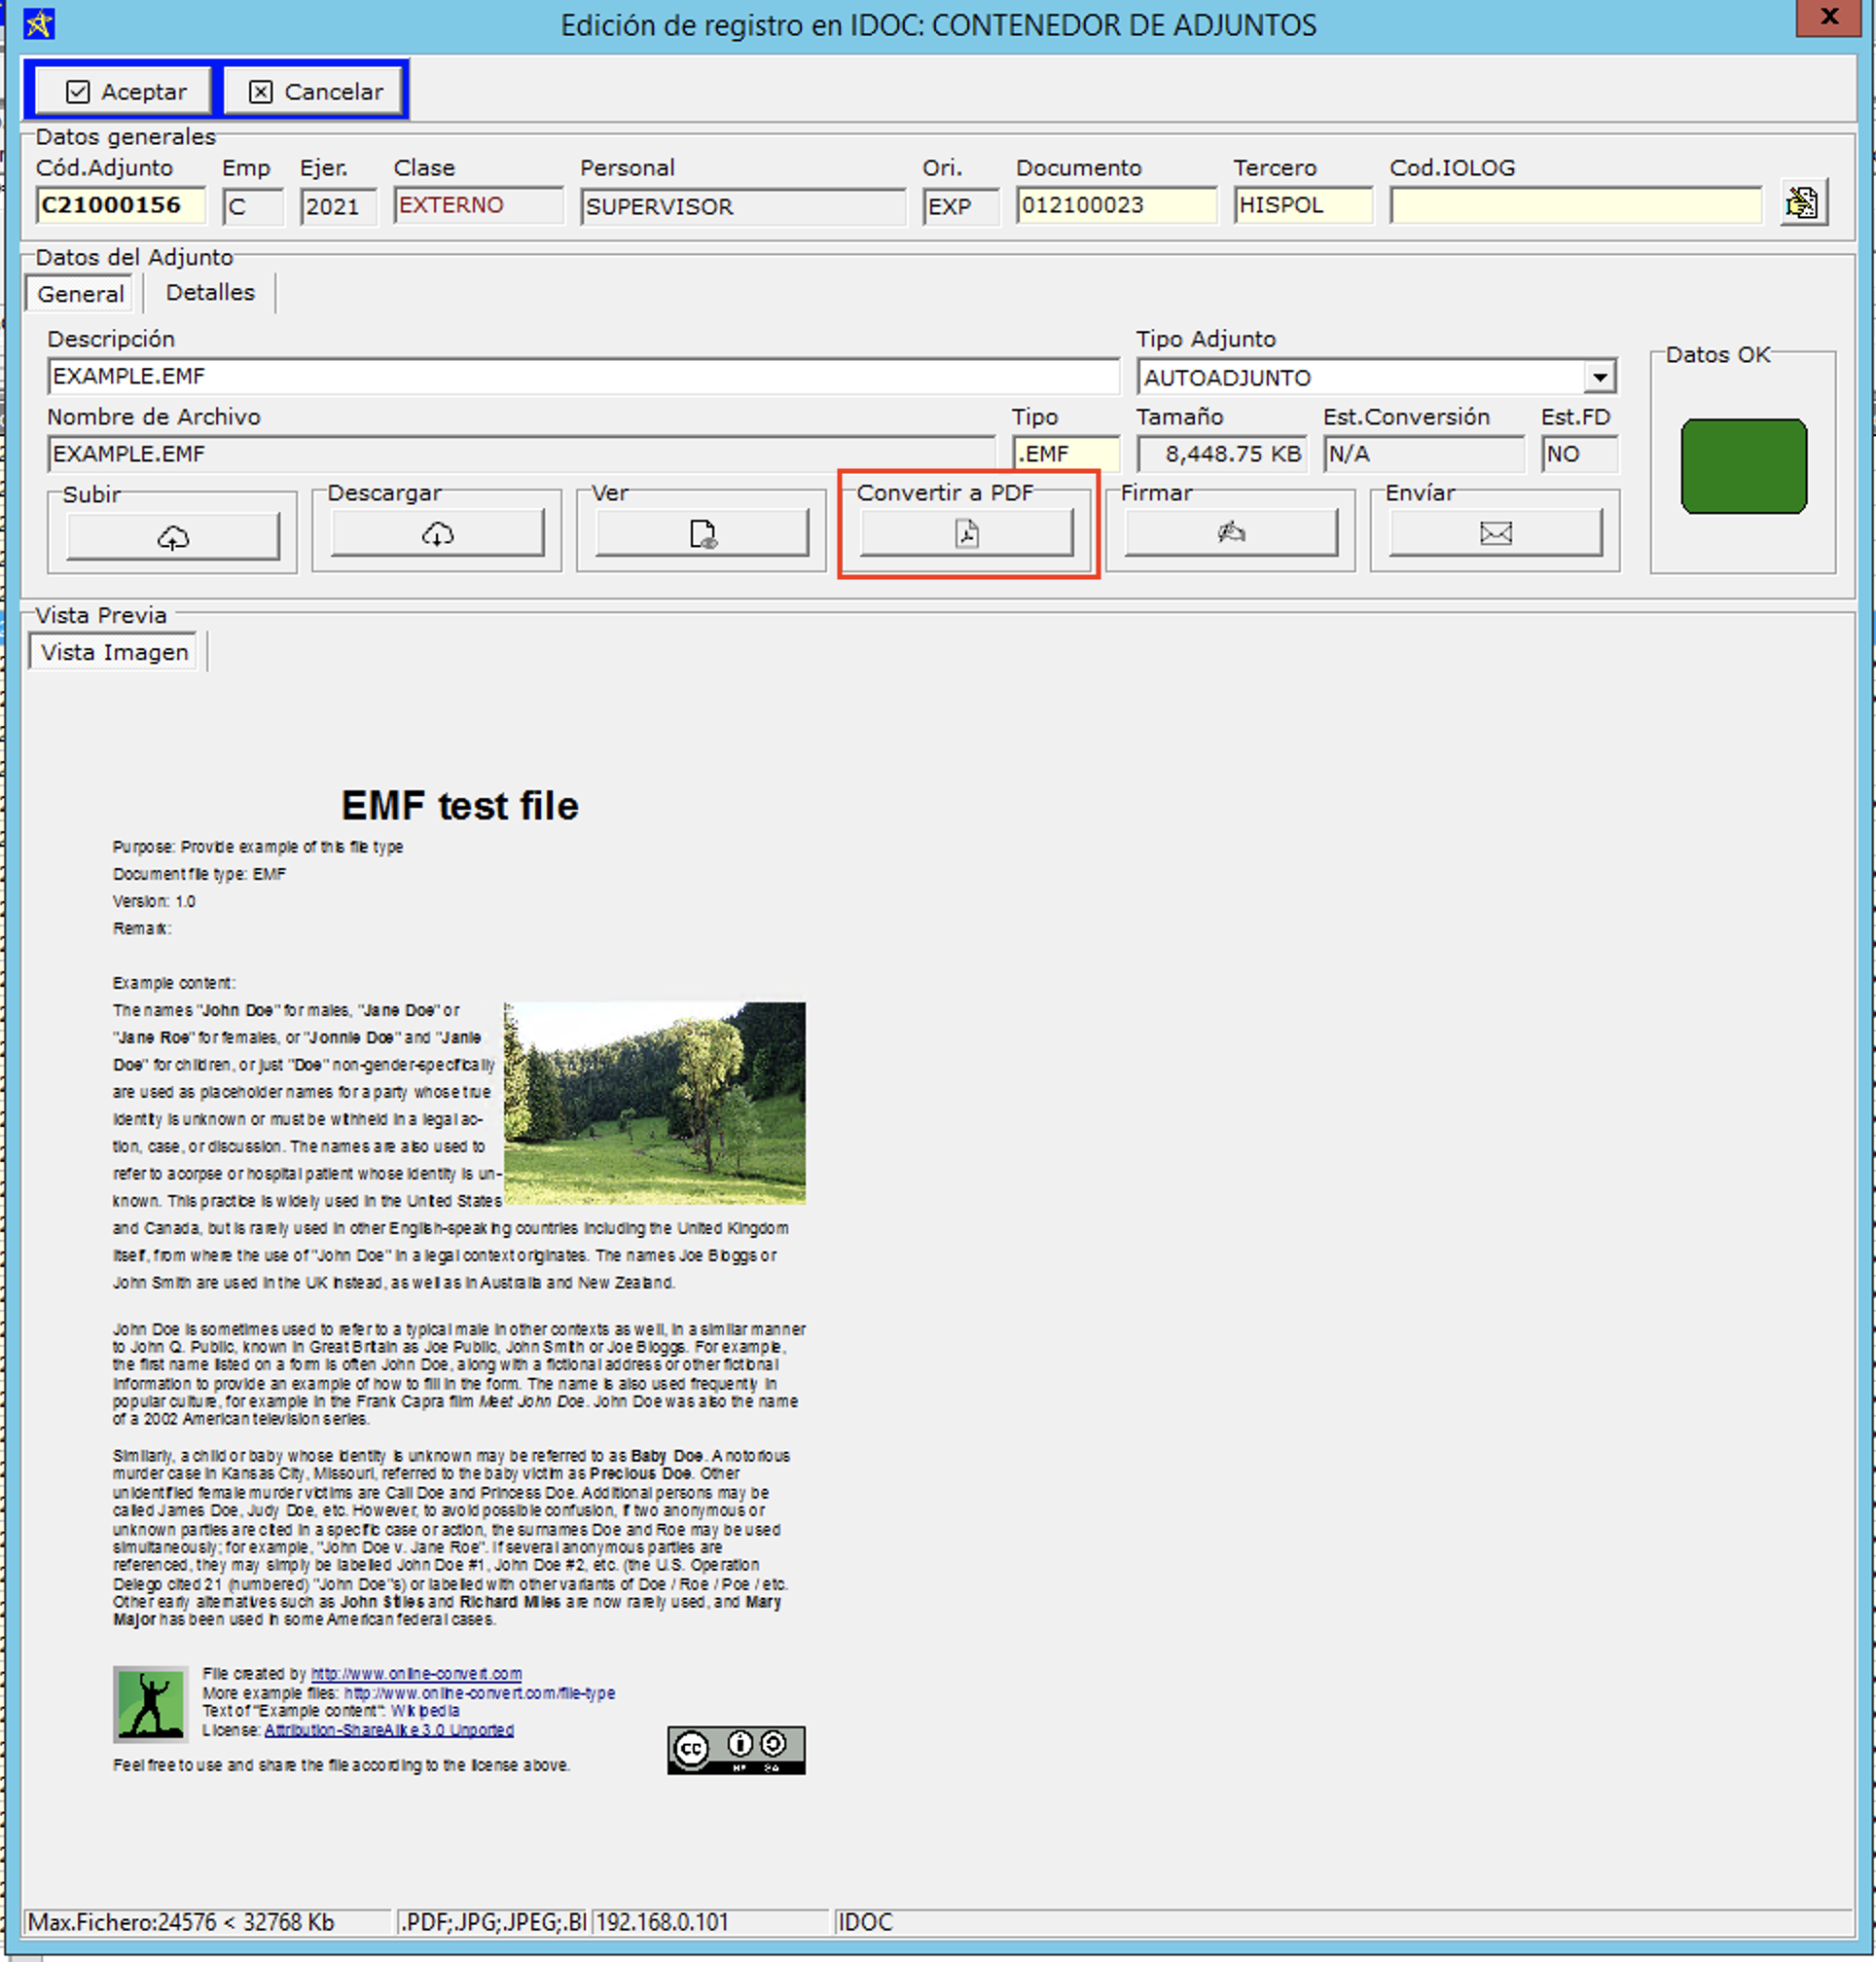Click the Ver document preview icon button

click(x=702, y=534)
